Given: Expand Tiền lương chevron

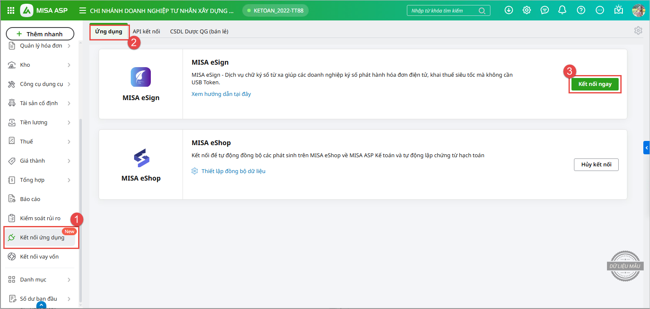Looking at the screenshot, I should [x=69, y=123].
